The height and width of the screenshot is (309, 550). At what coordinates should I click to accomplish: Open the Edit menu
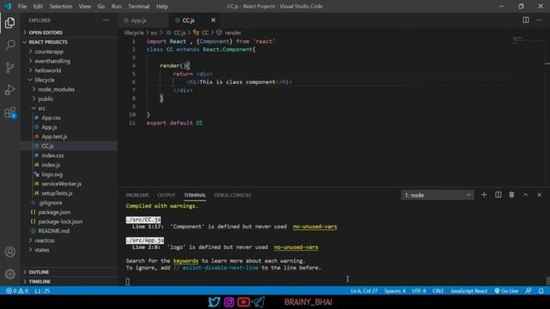tap(38, 6)
